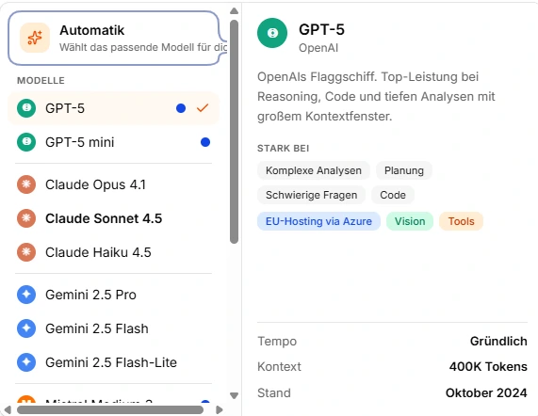Click the OpenAI provider label
This screenshot has height=416, width=538.
click(x=318, y=48)
